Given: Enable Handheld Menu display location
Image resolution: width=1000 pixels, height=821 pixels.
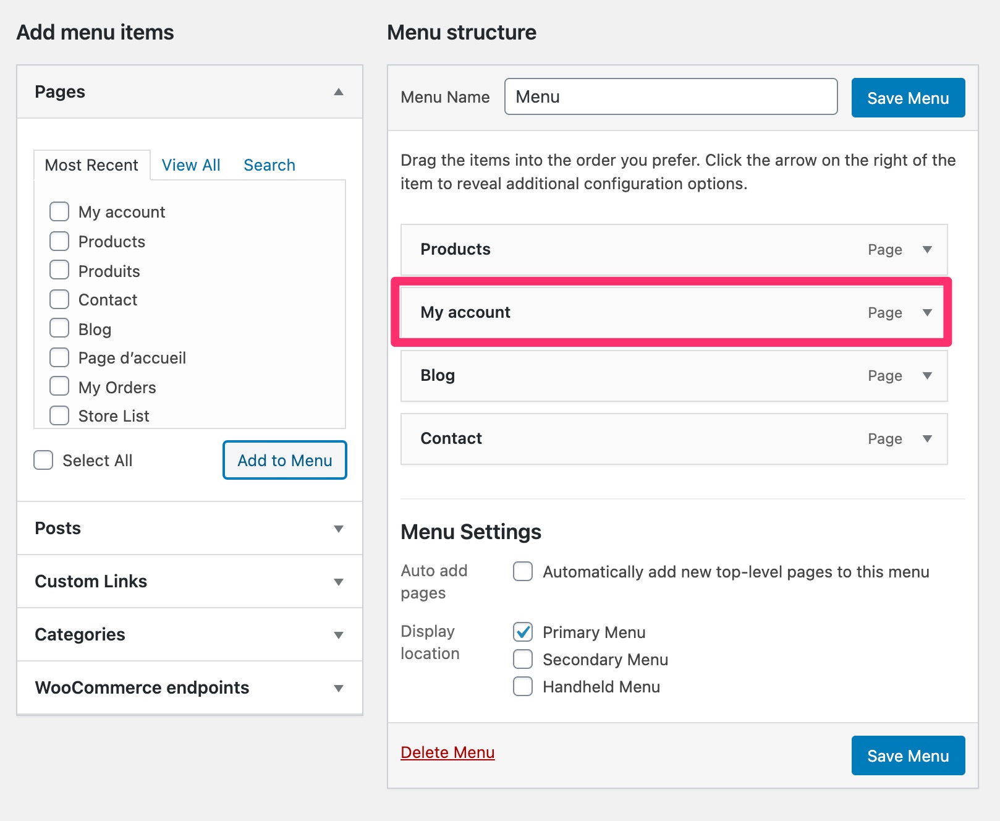Looking at the screenshot, I should click(x=523, y=686).
